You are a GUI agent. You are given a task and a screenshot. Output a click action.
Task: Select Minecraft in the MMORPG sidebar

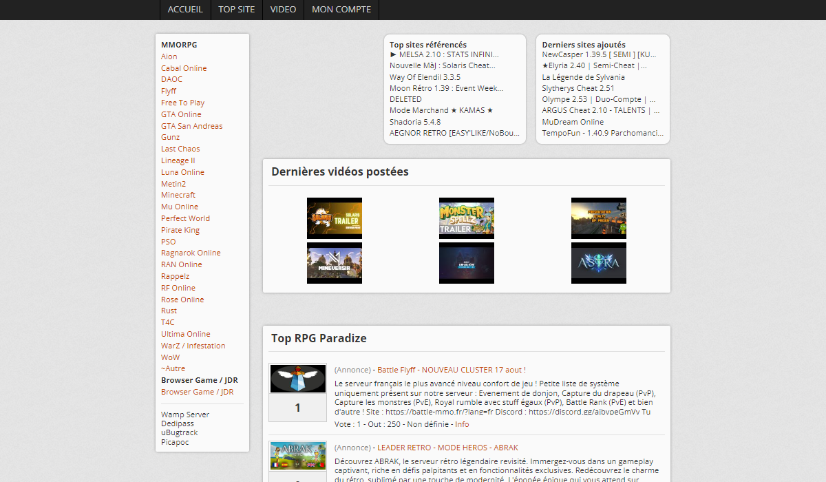point(178,195)
